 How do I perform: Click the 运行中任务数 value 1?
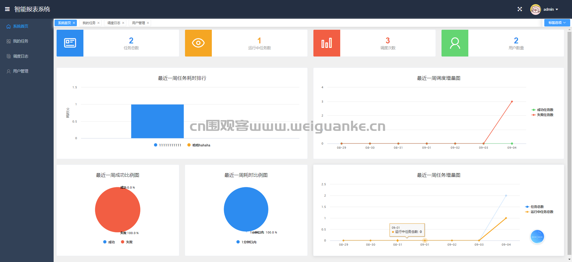point(259,40)
